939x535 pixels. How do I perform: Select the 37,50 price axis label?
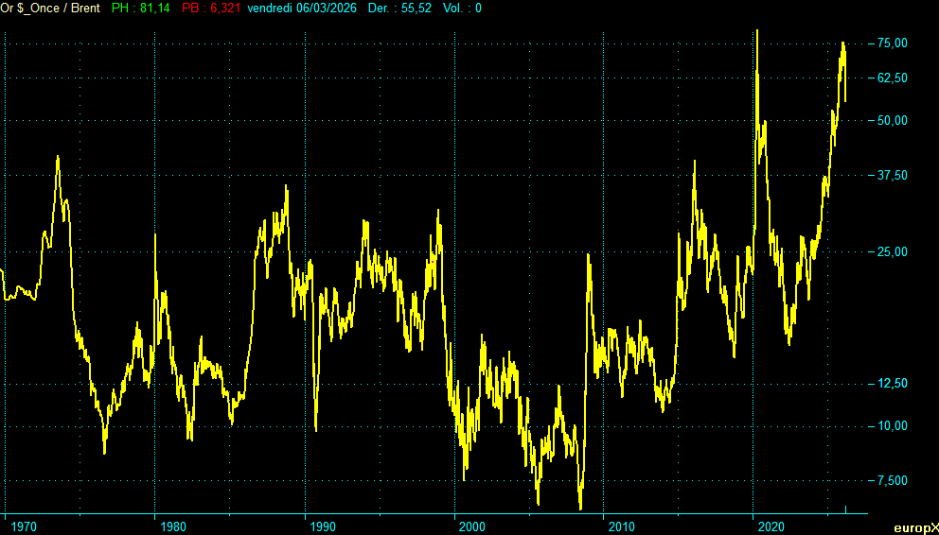coord(893,175)
